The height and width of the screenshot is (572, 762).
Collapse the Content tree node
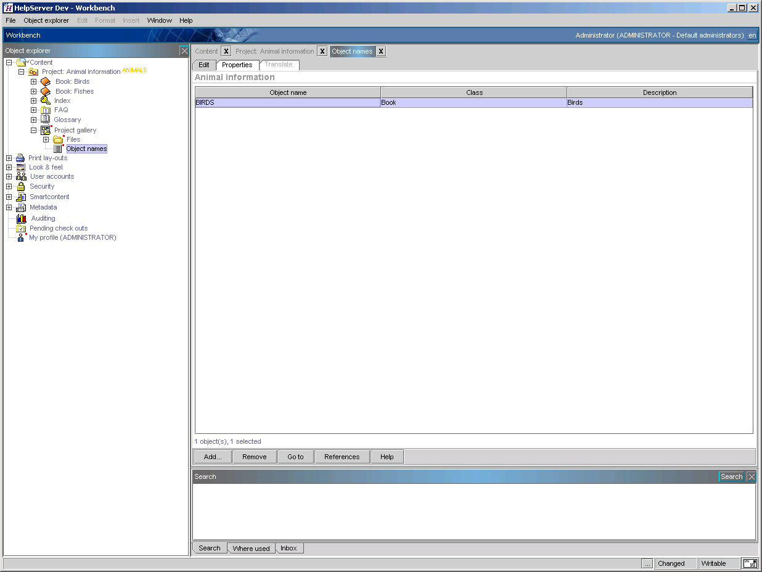[9, 62]
